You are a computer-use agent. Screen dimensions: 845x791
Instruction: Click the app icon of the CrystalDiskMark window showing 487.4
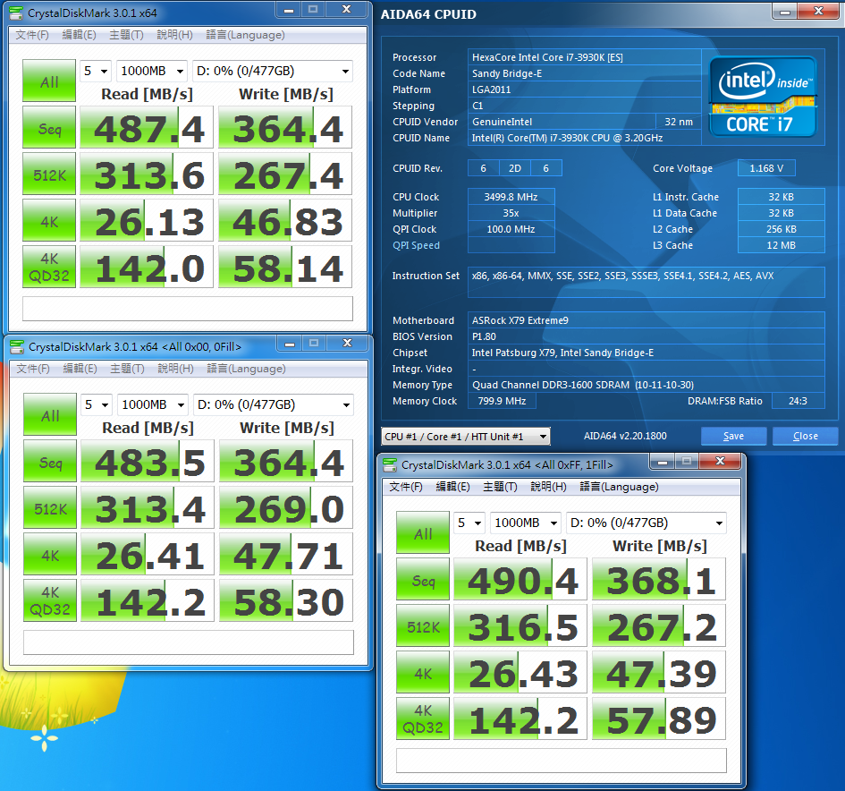[x=16, y=13]
